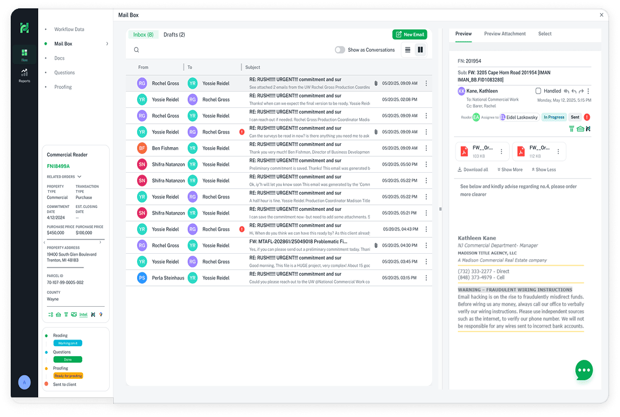Open the Select tab
The image size is (620, 417).
tap(545, 34)
